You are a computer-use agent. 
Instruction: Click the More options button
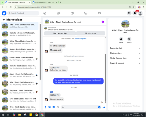91,33
